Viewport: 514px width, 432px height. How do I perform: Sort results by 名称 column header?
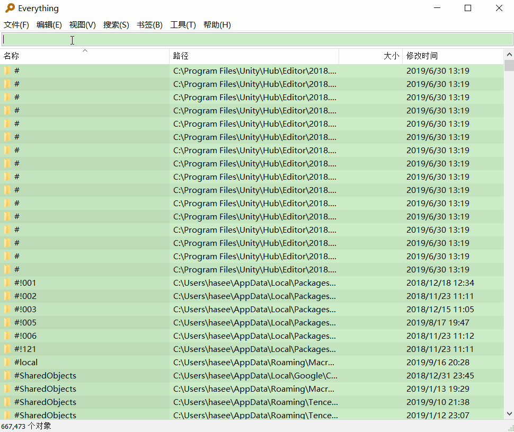click(x=85, y=56)
